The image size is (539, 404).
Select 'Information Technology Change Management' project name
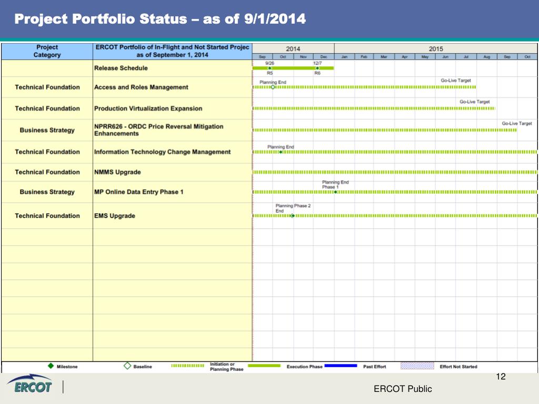click(x=162, y=152)
